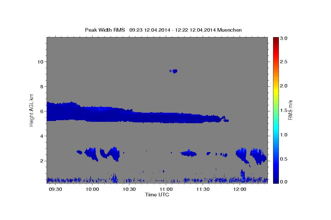Click the height tick label 6

coord(41,111)
